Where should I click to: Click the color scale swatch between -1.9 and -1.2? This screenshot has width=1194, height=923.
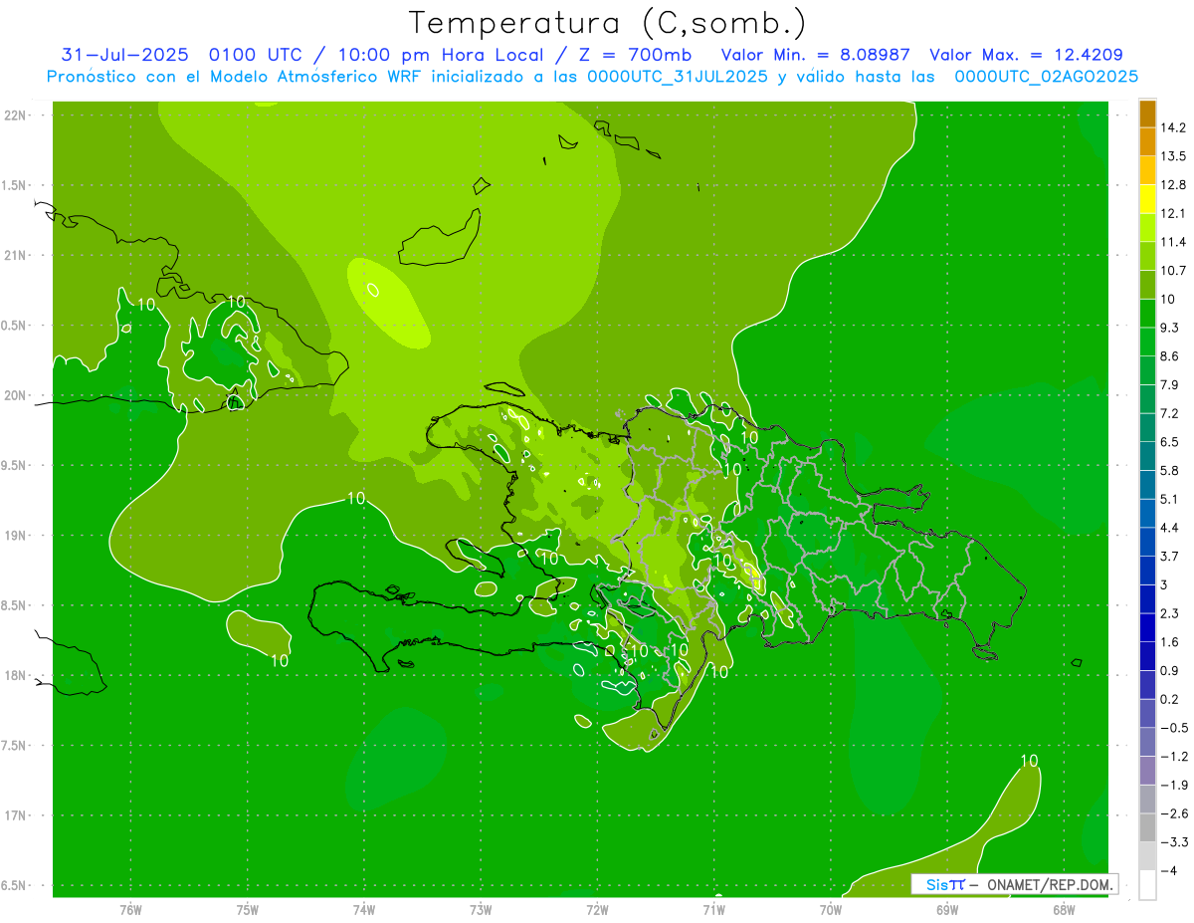point(1147,771)
